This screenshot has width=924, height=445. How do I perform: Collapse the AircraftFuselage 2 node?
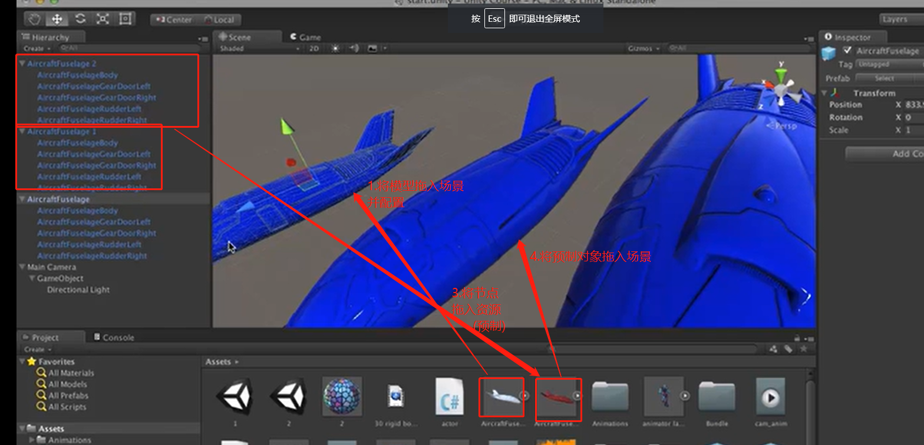click(22, 64)
